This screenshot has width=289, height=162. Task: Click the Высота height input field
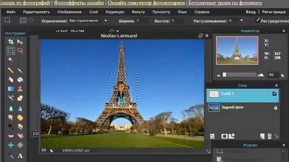(x=177, y=21)
